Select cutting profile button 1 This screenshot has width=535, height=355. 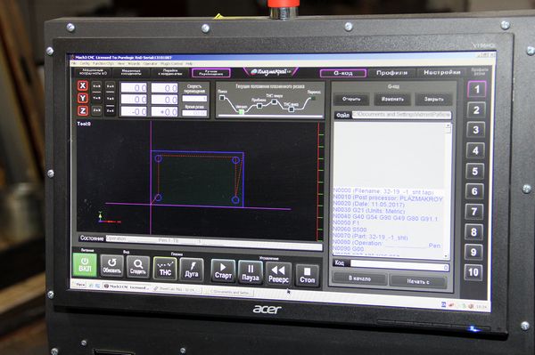point(477,90)
